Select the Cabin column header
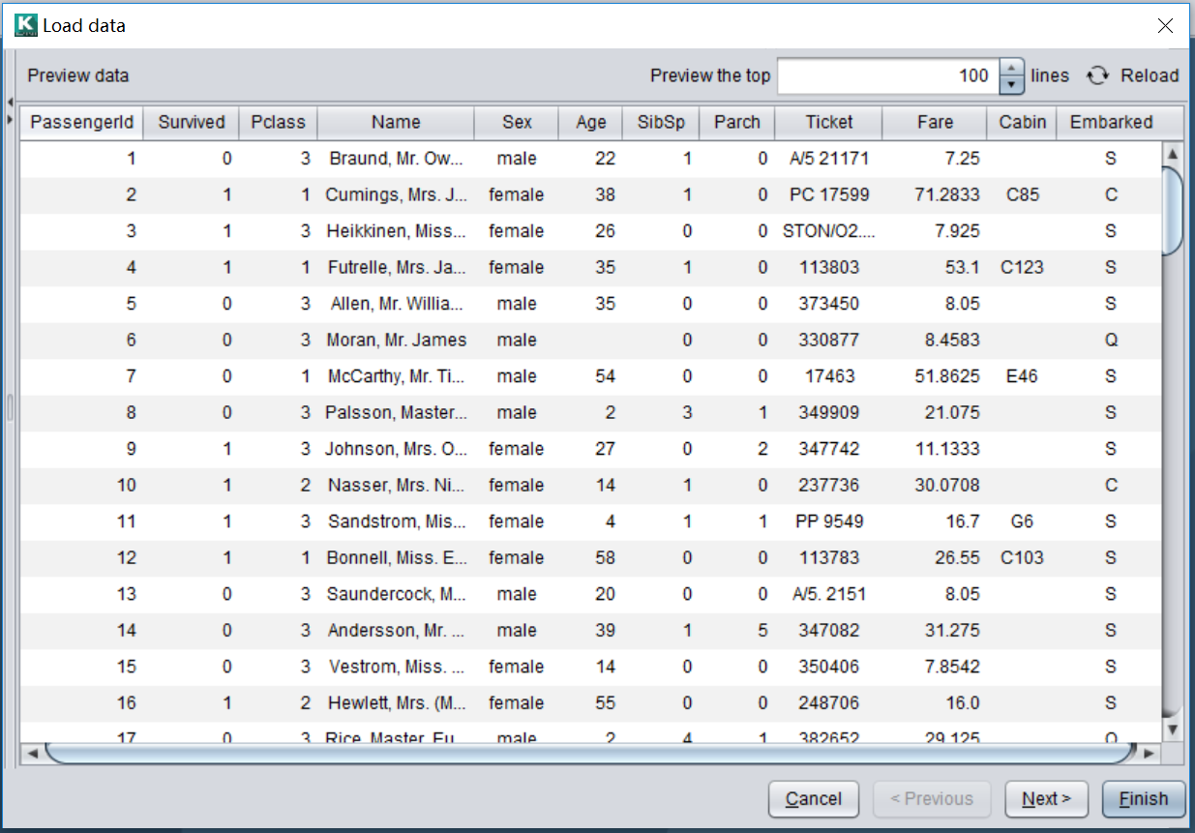This screenshot has width=1195, height=833. (1023, 122)
